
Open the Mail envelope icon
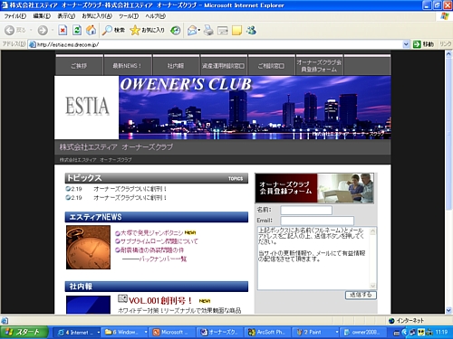pos(192,30)
